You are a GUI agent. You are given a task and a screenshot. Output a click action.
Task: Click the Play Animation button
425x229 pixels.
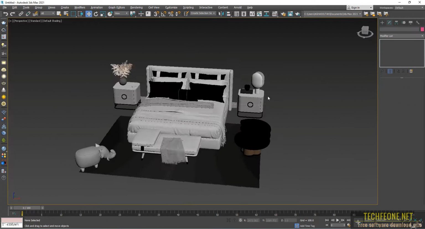(338, 220)
